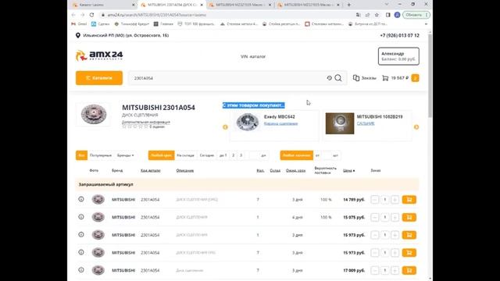500x281 pixels.
Task: Open info icon for 14 789 руб. row
Action: pos(81,199)
